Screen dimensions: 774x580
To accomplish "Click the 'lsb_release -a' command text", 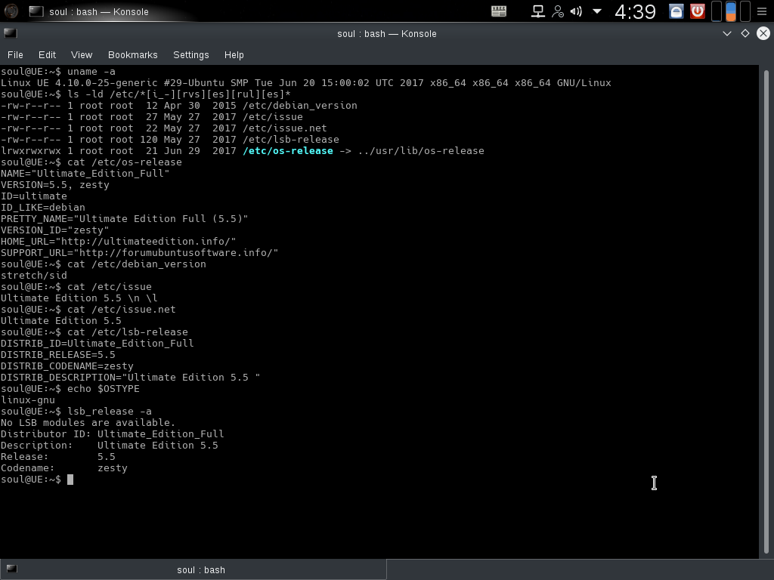I will point(110,412).
